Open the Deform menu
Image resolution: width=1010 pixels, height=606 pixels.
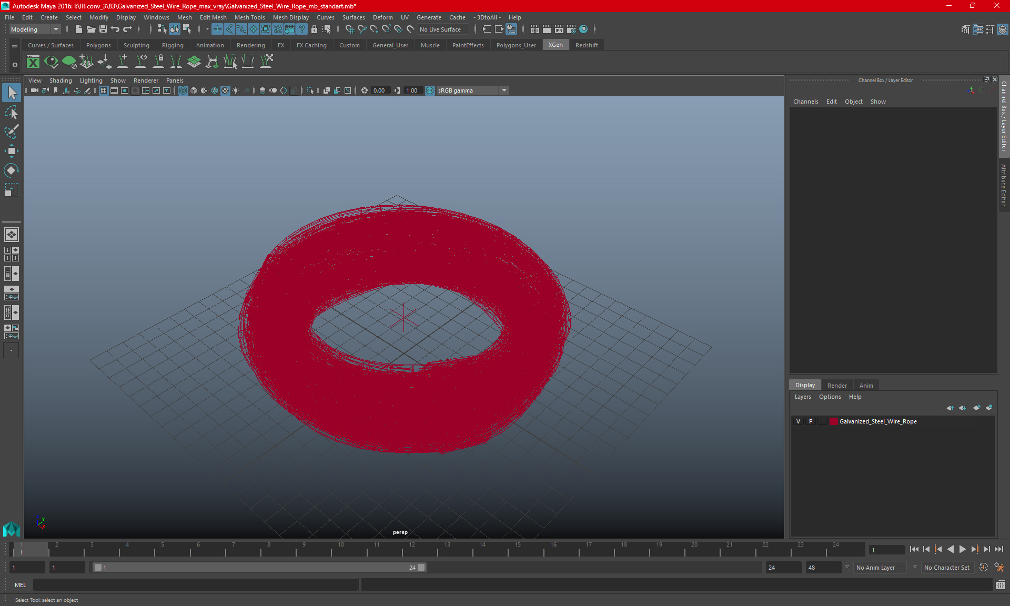click(x=382, y=17)
